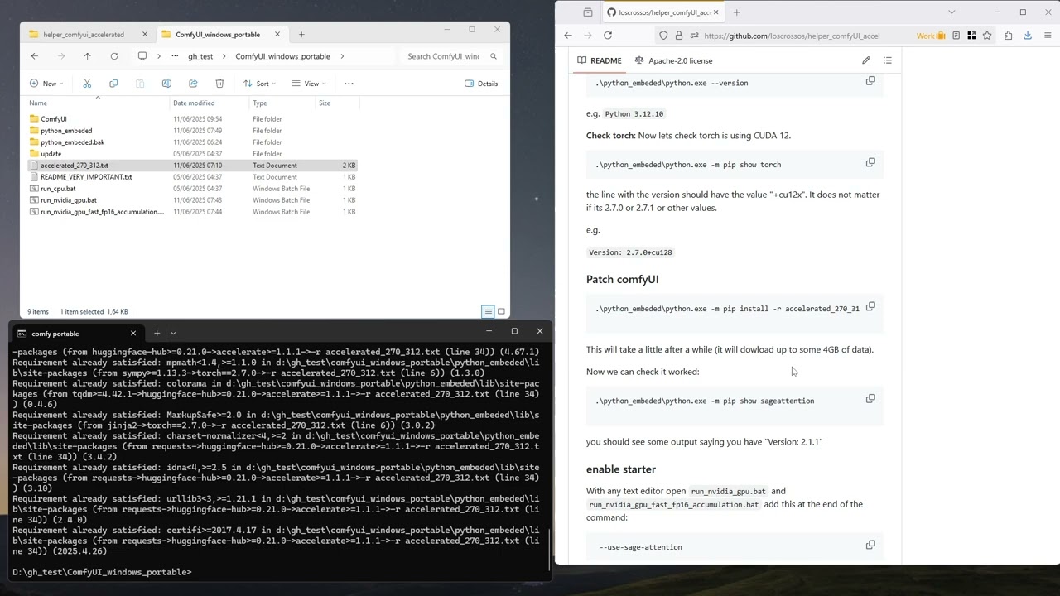This screenshot has width=1060, height=596.
Task: Go up one folder level in Explorer
Action: click(87, 56)
